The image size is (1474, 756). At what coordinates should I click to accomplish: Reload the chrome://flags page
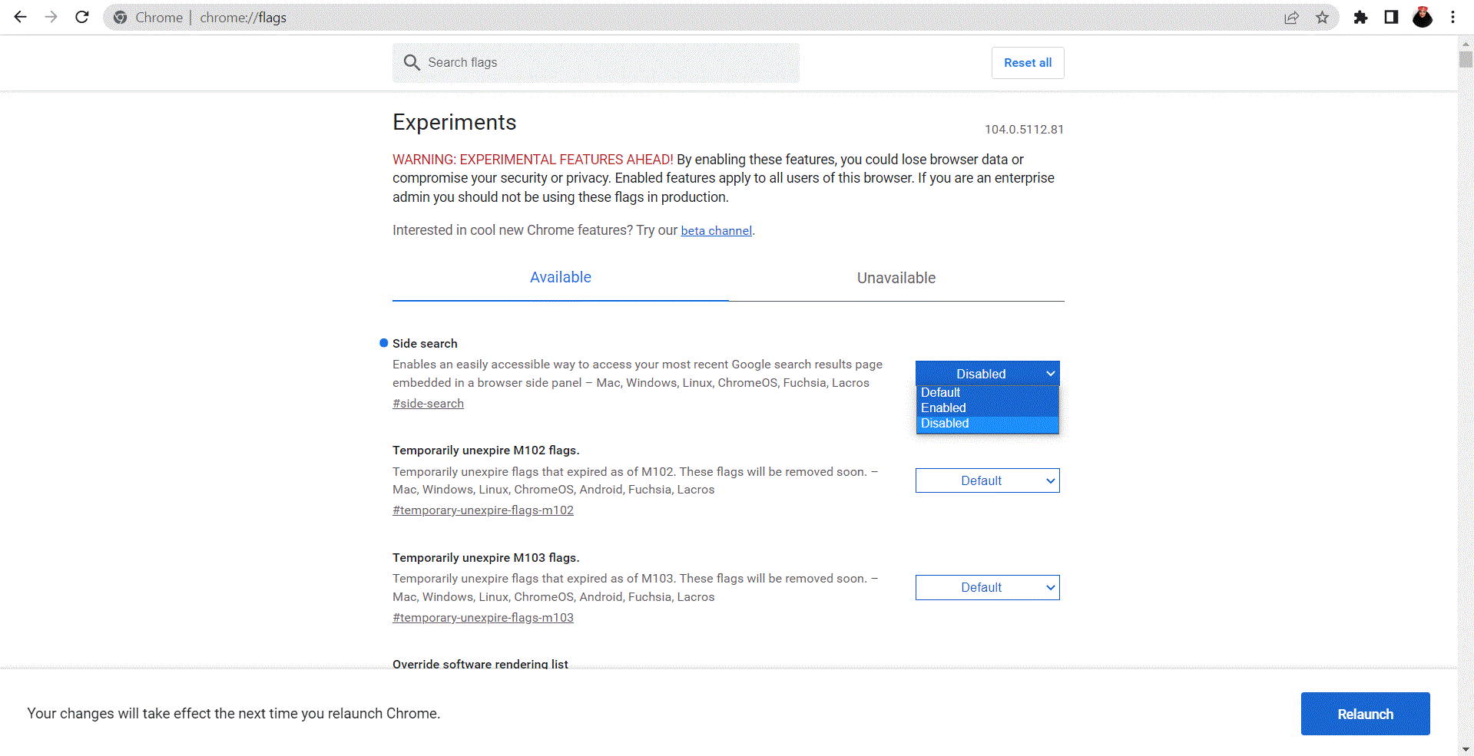click(x=82, y=17)
